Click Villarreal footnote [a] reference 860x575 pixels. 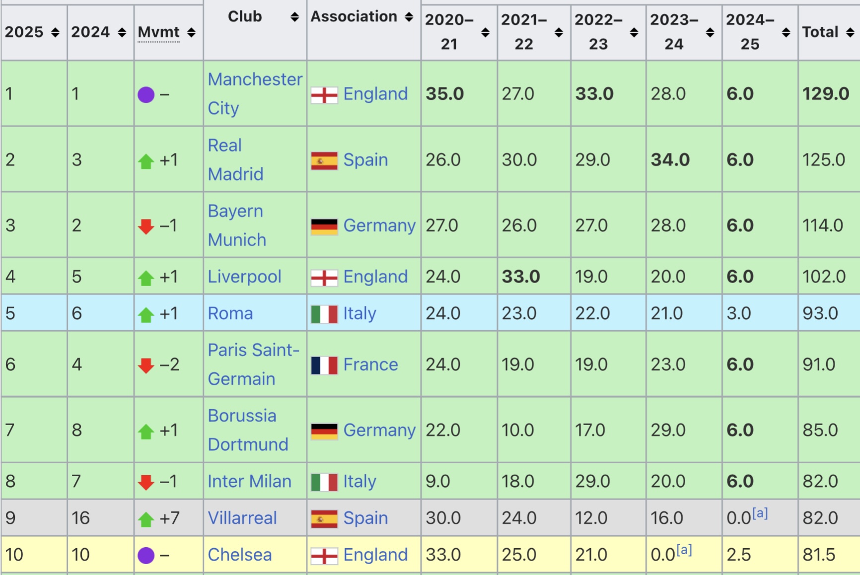tap(760, 513)
